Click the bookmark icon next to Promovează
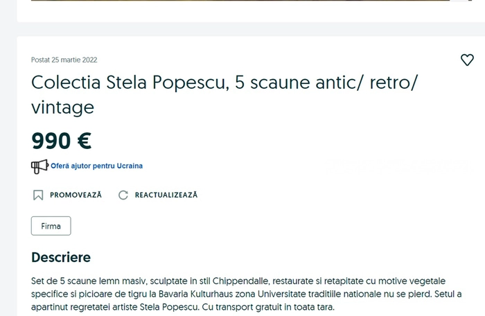The width and height of the screenshot is (485, 316). click(x=38, y=195)
